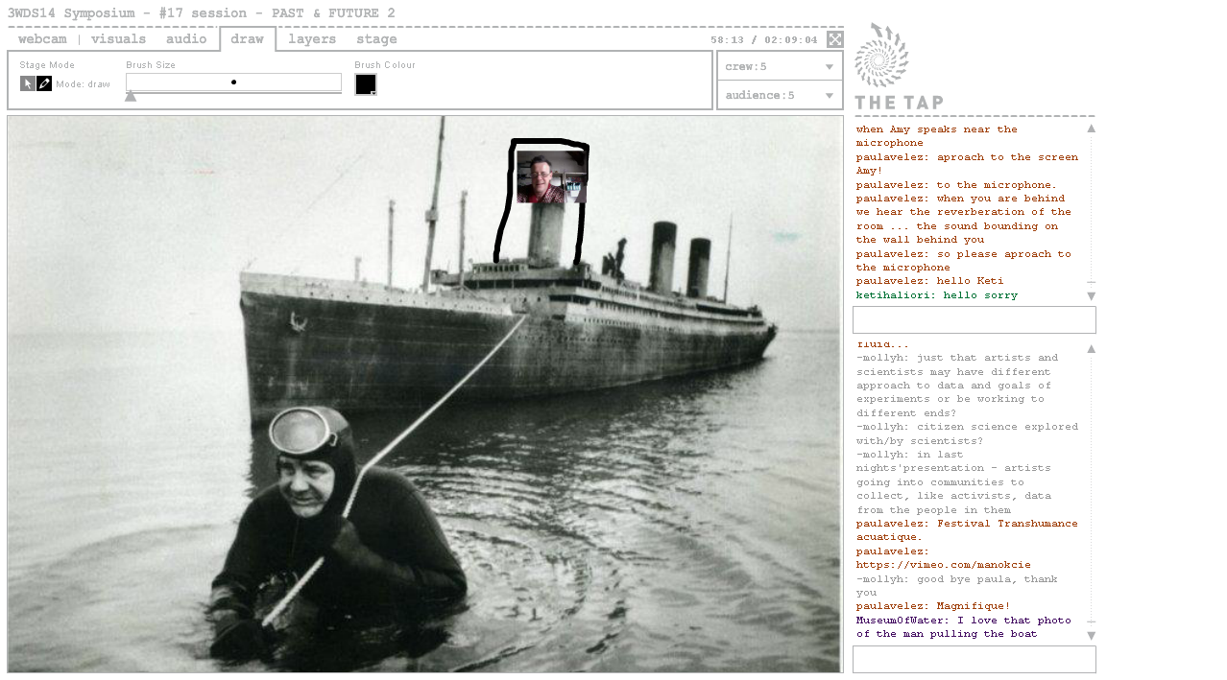The width and height of the screenshot is (1227, 680).
Task: Select the pointer stage mode tool
Action: pyautogui.click(x=27, y=83)
